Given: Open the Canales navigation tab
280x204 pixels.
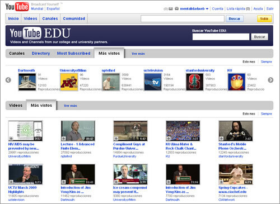Looking at the screenshot, I should pyautogui.click(x=50, y=18).
